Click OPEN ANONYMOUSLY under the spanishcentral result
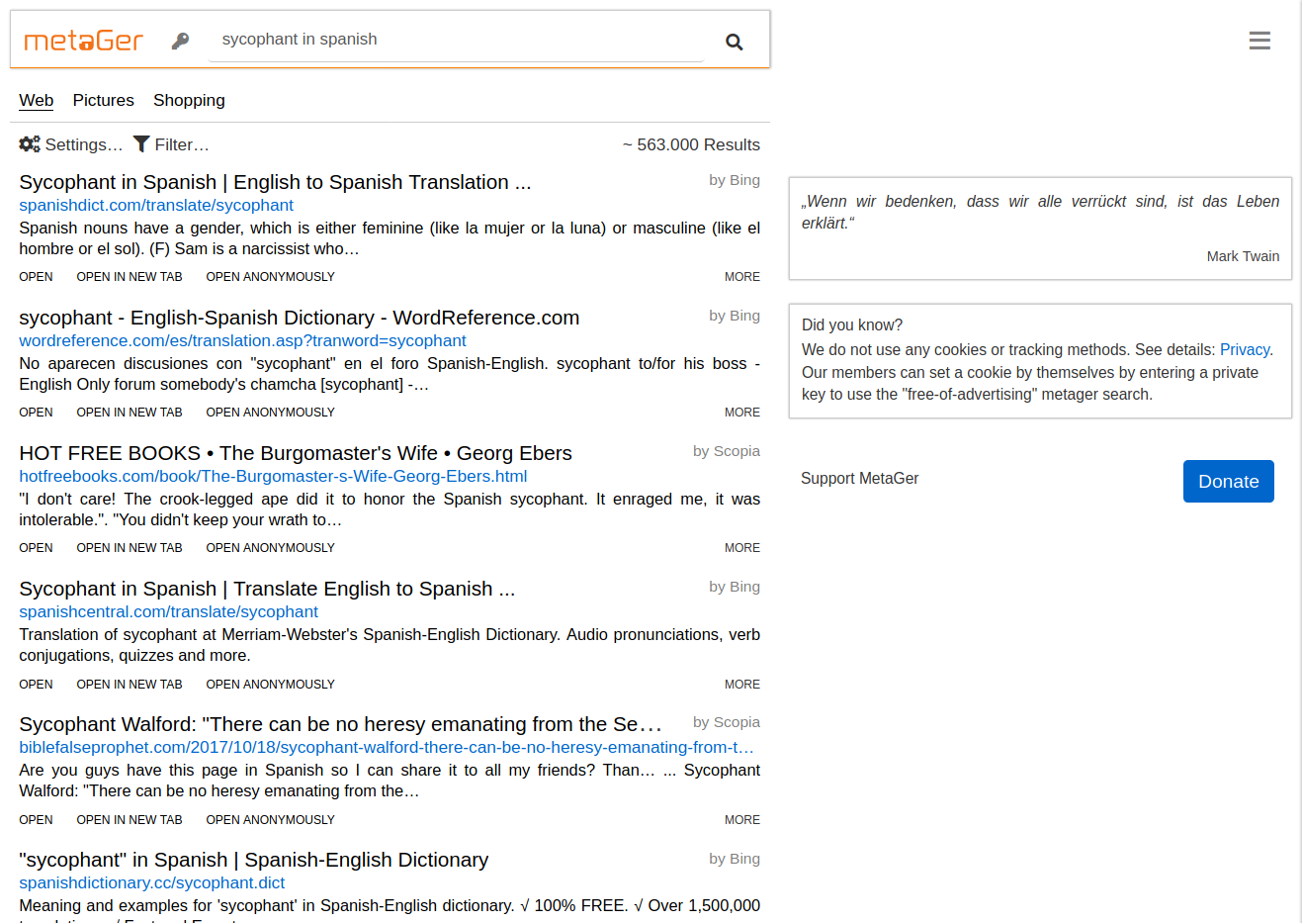The width and height of the screenshot is (1302, 923). click(x=270, y=685)
